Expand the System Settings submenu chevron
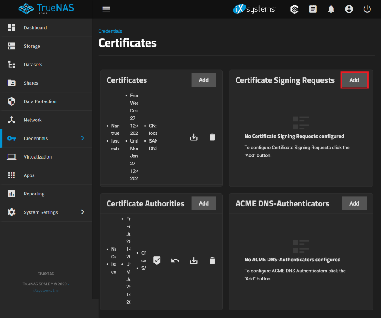Screen dimensions: 381x318 pos(83,212)
